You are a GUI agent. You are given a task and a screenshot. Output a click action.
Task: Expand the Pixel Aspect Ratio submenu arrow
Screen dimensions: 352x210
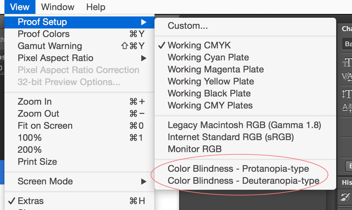pyautogui.click(x=144, y=58)
